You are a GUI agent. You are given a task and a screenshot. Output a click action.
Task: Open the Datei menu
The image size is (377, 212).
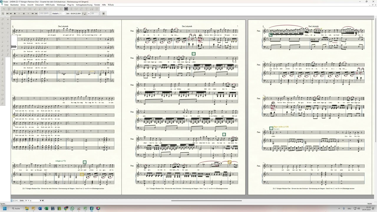(x=6, y=5)
